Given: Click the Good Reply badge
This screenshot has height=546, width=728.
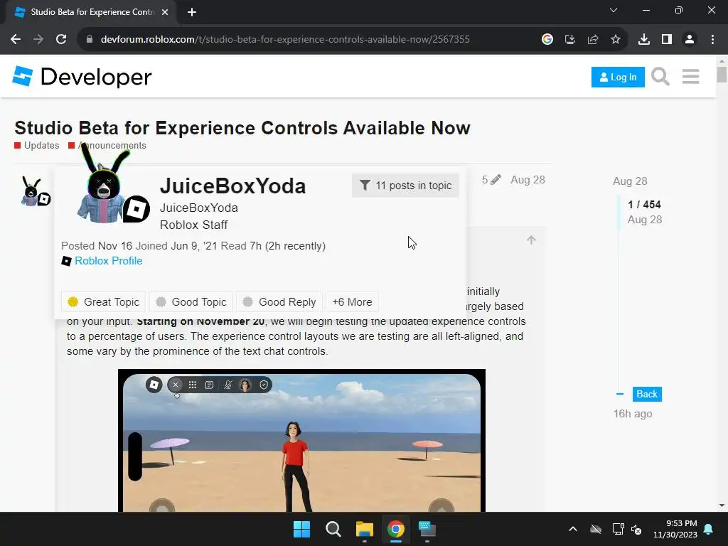Looking at the screenshot, I should click(279, 301).
